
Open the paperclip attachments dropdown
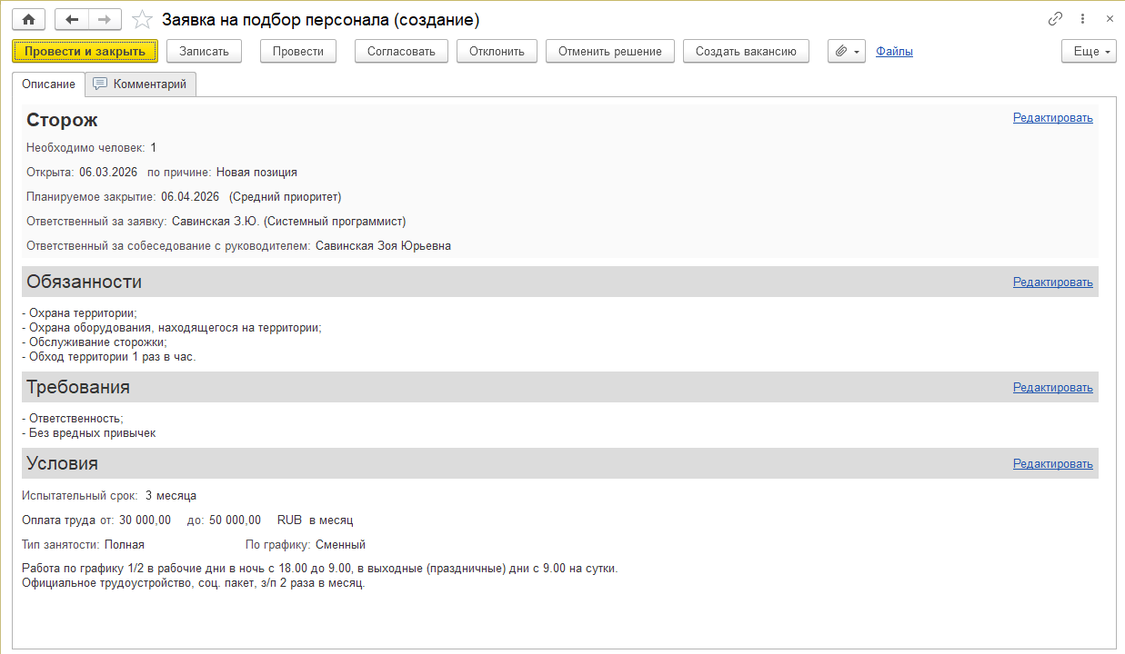click(x=847, y=52)
